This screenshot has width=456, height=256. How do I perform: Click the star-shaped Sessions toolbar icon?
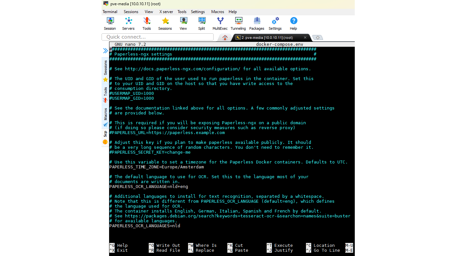(x=165, y=24)
